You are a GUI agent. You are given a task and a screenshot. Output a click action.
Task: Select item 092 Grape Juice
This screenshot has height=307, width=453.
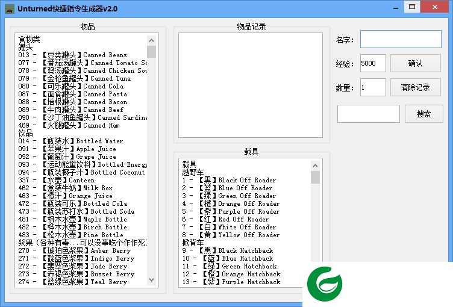tap(67, 157)
